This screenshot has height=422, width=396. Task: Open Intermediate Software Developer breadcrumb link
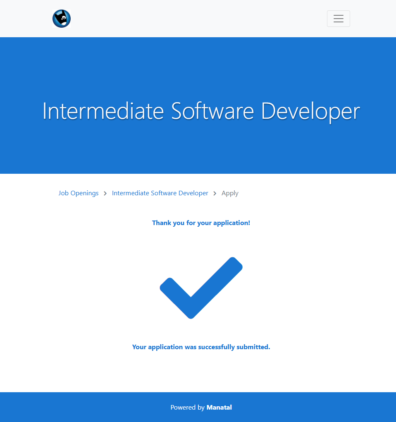tap(160, 193)
